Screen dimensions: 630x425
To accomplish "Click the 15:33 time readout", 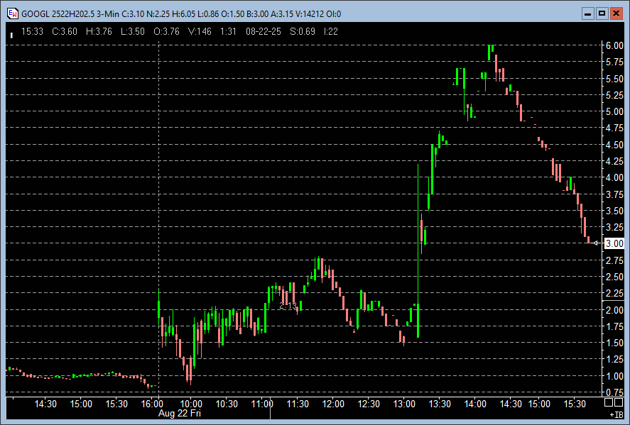I will click(32, 32).
